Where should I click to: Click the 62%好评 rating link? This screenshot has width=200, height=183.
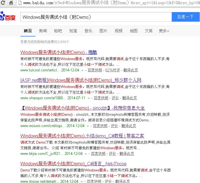tap(113, 70)
